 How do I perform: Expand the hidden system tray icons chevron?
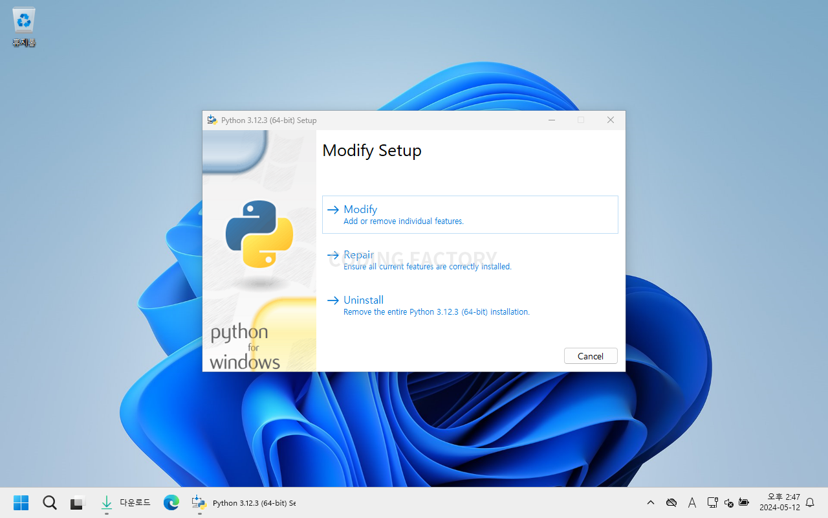(651, 502)
